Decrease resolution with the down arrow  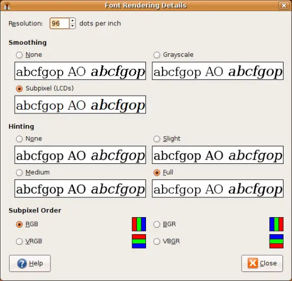pyautogui.click(x=72, y=26)
